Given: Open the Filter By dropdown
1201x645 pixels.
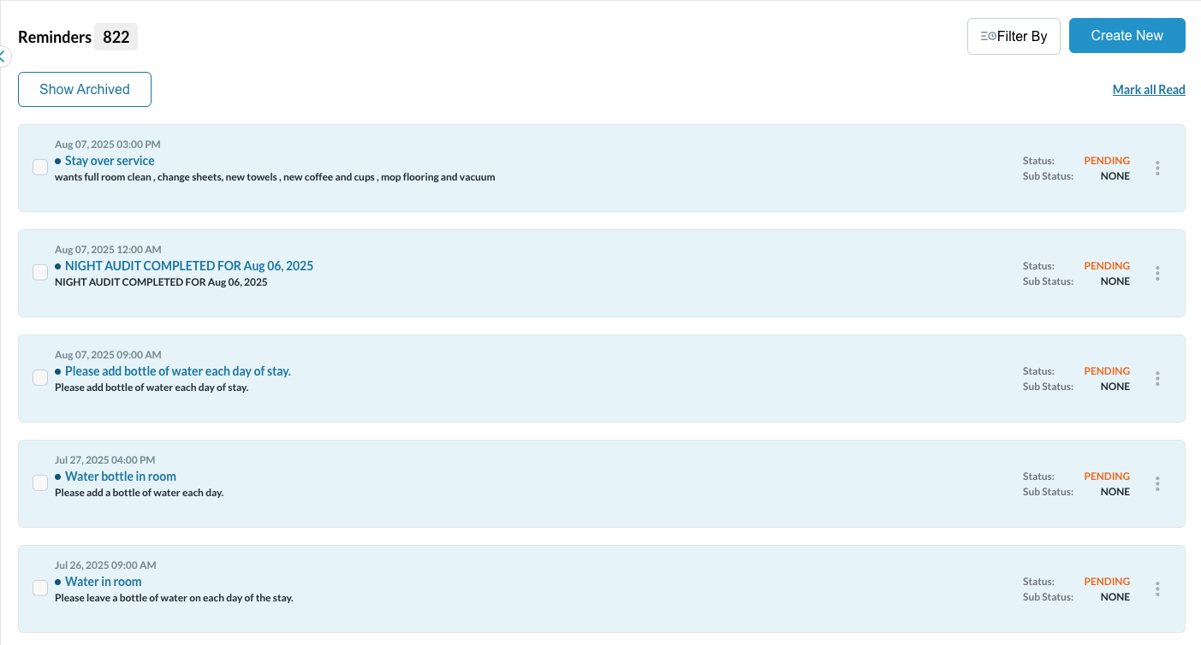Looking at the screenshot, I should tap(1014, 36).
